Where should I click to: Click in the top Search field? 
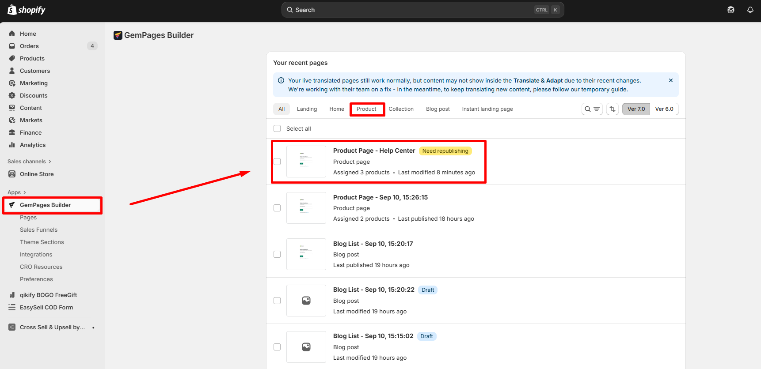[x=411, y=10]
